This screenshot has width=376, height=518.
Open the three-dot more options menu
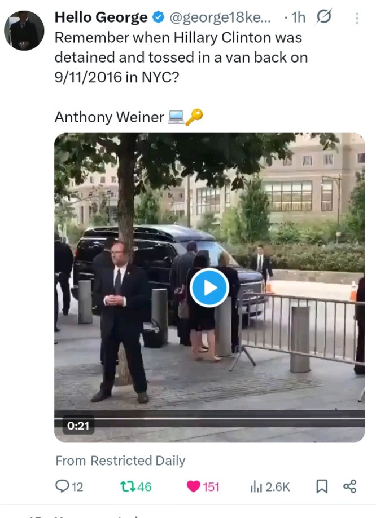[x=357, y=18]
